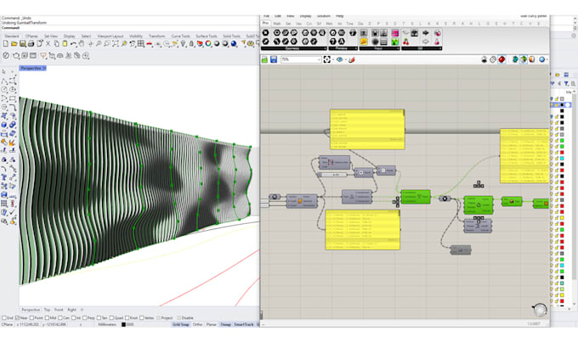Click the green Grasshopper component on canvas
Screen dimensions: 578x347
pos(416,197)
